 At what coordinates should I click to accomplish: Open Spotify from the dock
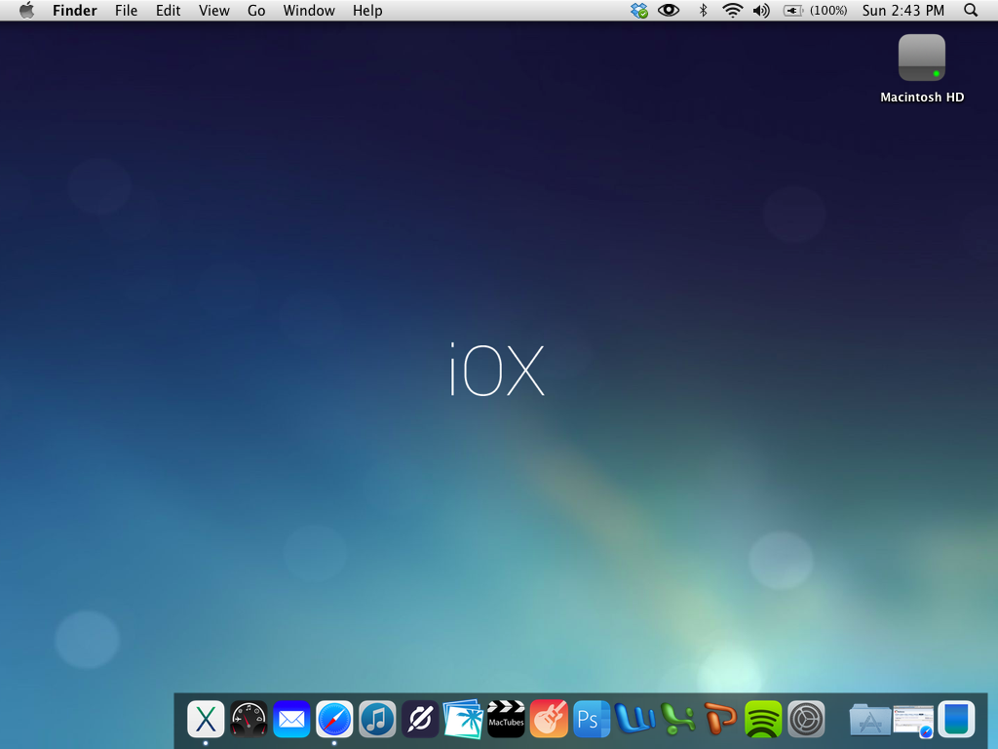763,719
